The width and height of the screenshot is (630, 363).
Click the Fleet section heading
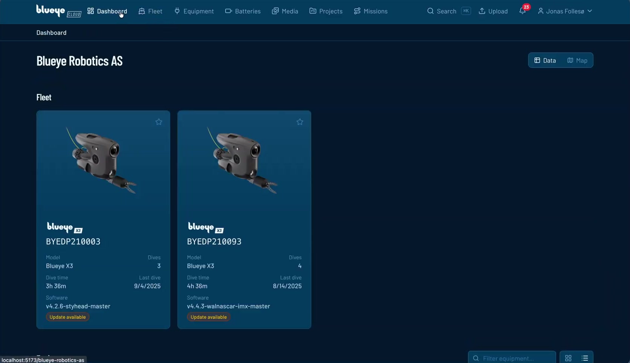[44, 97]
